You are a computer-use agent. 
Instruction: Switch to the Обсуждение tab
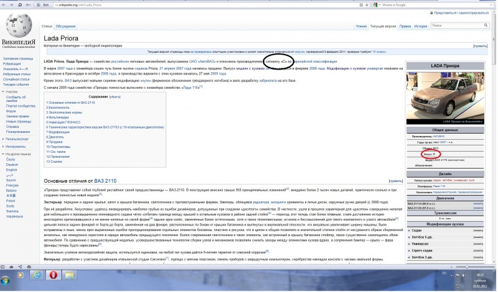(x=65, y=26)
